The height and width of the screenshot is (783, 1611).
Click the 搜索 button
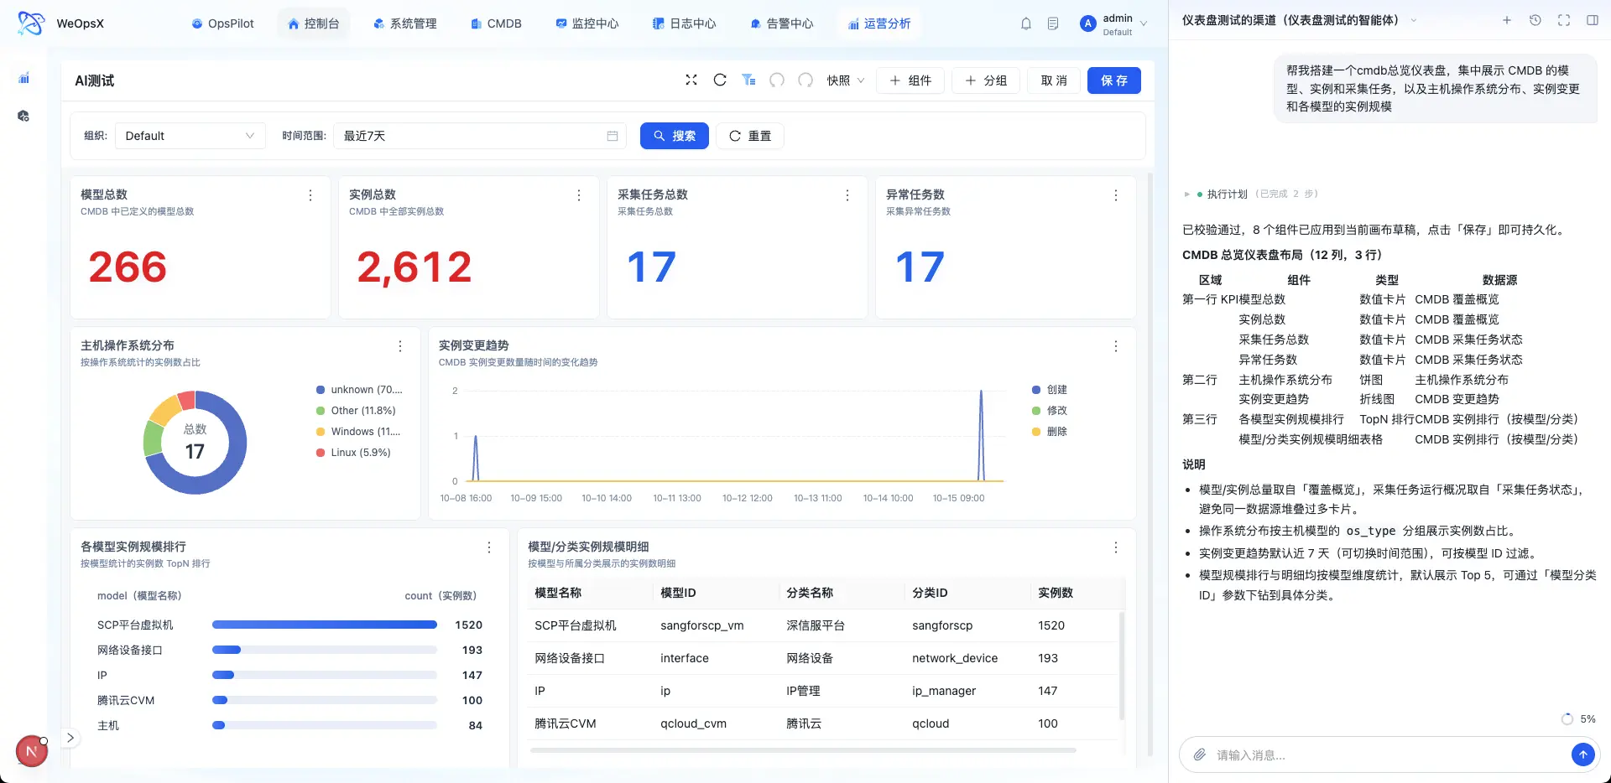[x=675, y=136]
